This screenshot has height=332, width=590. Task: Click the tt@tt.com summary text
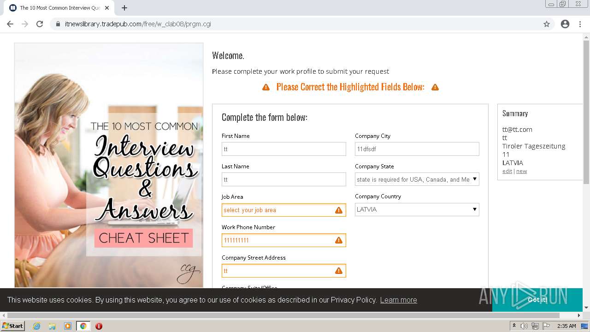pyautogui.click(x=517, y=130)
